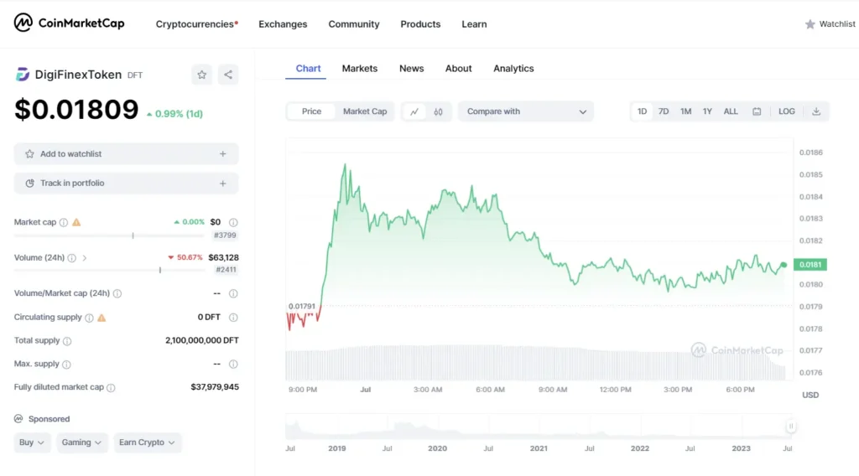Image resolution: width=859 pixels, height=476 pixels.
Task: Star DigiFinexToken as favorite
Action: [201, 75]
